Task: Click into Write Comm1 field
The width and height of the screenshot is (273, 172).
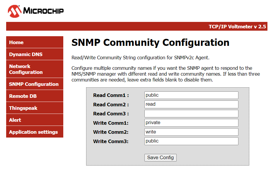Action: [191, 123]
